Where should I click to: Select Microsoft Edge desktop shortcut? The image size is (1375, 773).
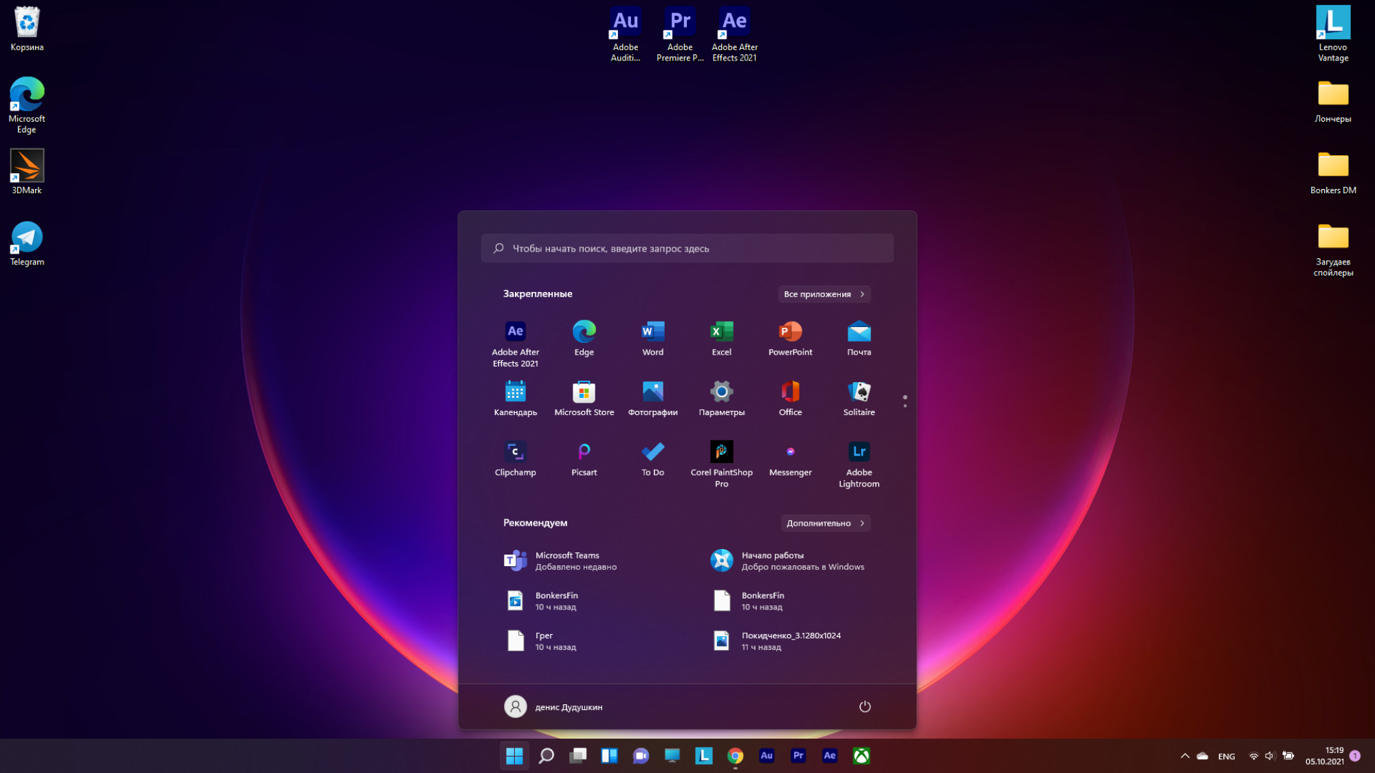27,105
